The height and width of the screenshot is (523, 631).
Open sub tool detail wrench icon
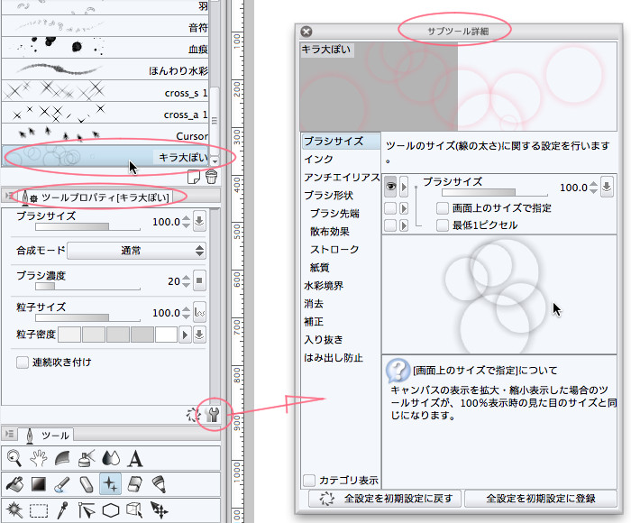pyautogui.click(x=212, y=414)
